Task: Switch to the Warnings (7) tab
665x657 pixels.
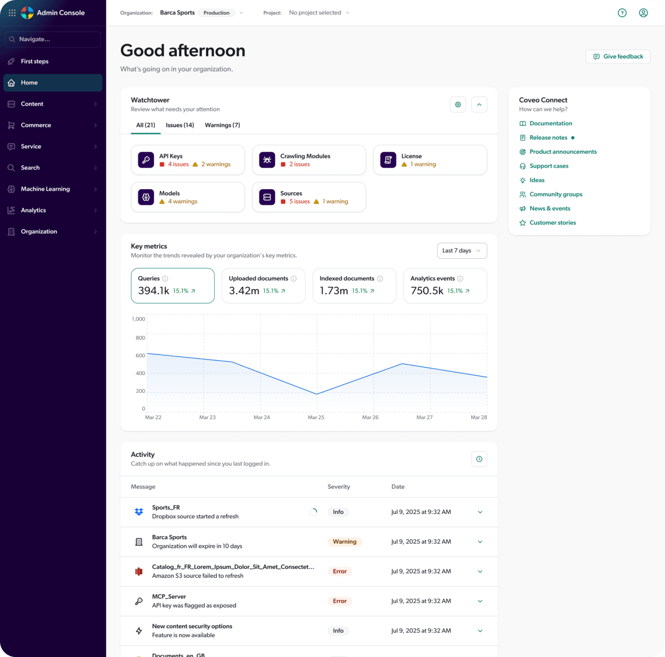Action: pos(223,125)
